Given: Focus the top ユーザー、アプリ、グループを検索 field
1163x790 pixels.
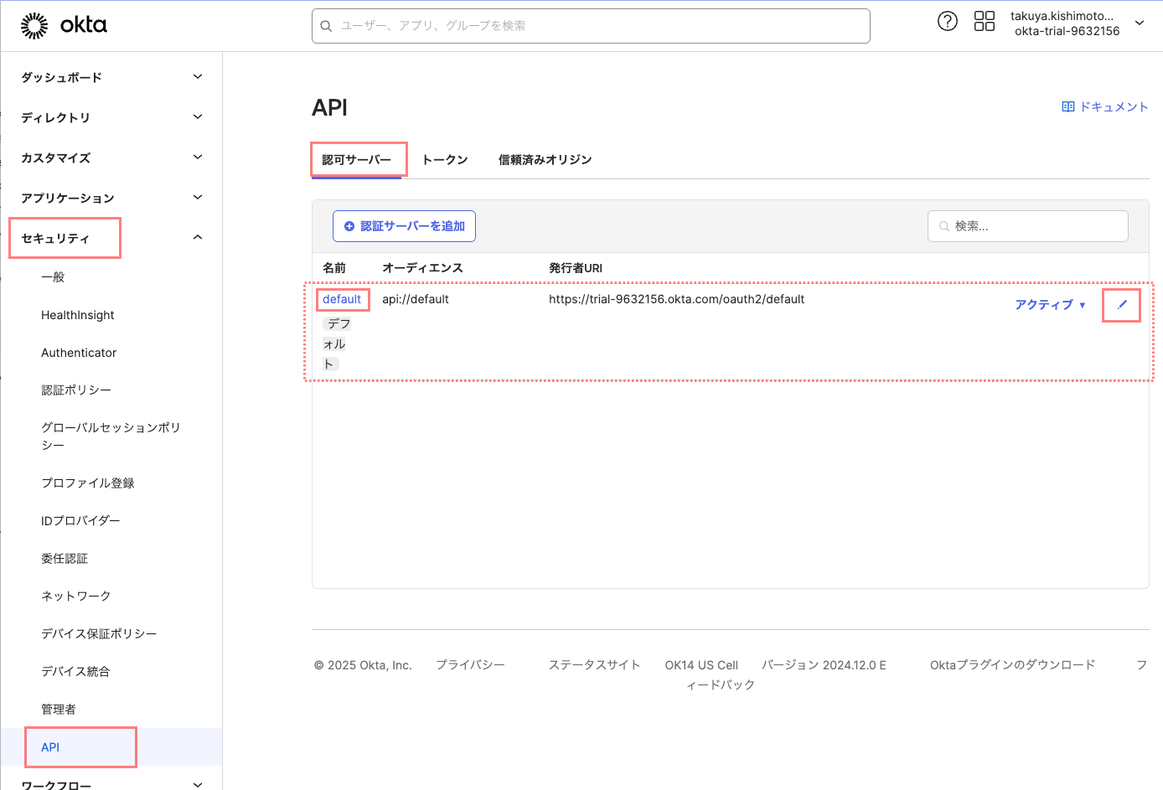Looking at the screenshot, I should click(x=591, y=26).
